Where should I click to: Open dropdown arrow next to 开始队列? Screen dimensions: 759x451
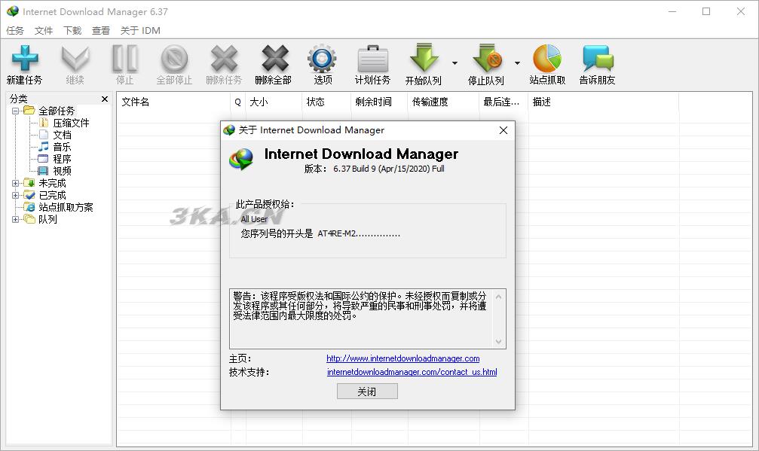pyautogui.click(x=454, y=63)
